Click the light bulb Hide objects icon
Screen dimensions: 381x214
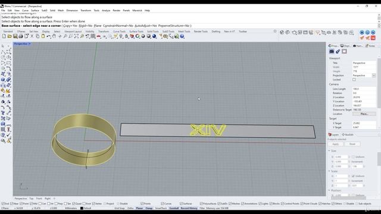pyautogui.click(x=121, y=36)
